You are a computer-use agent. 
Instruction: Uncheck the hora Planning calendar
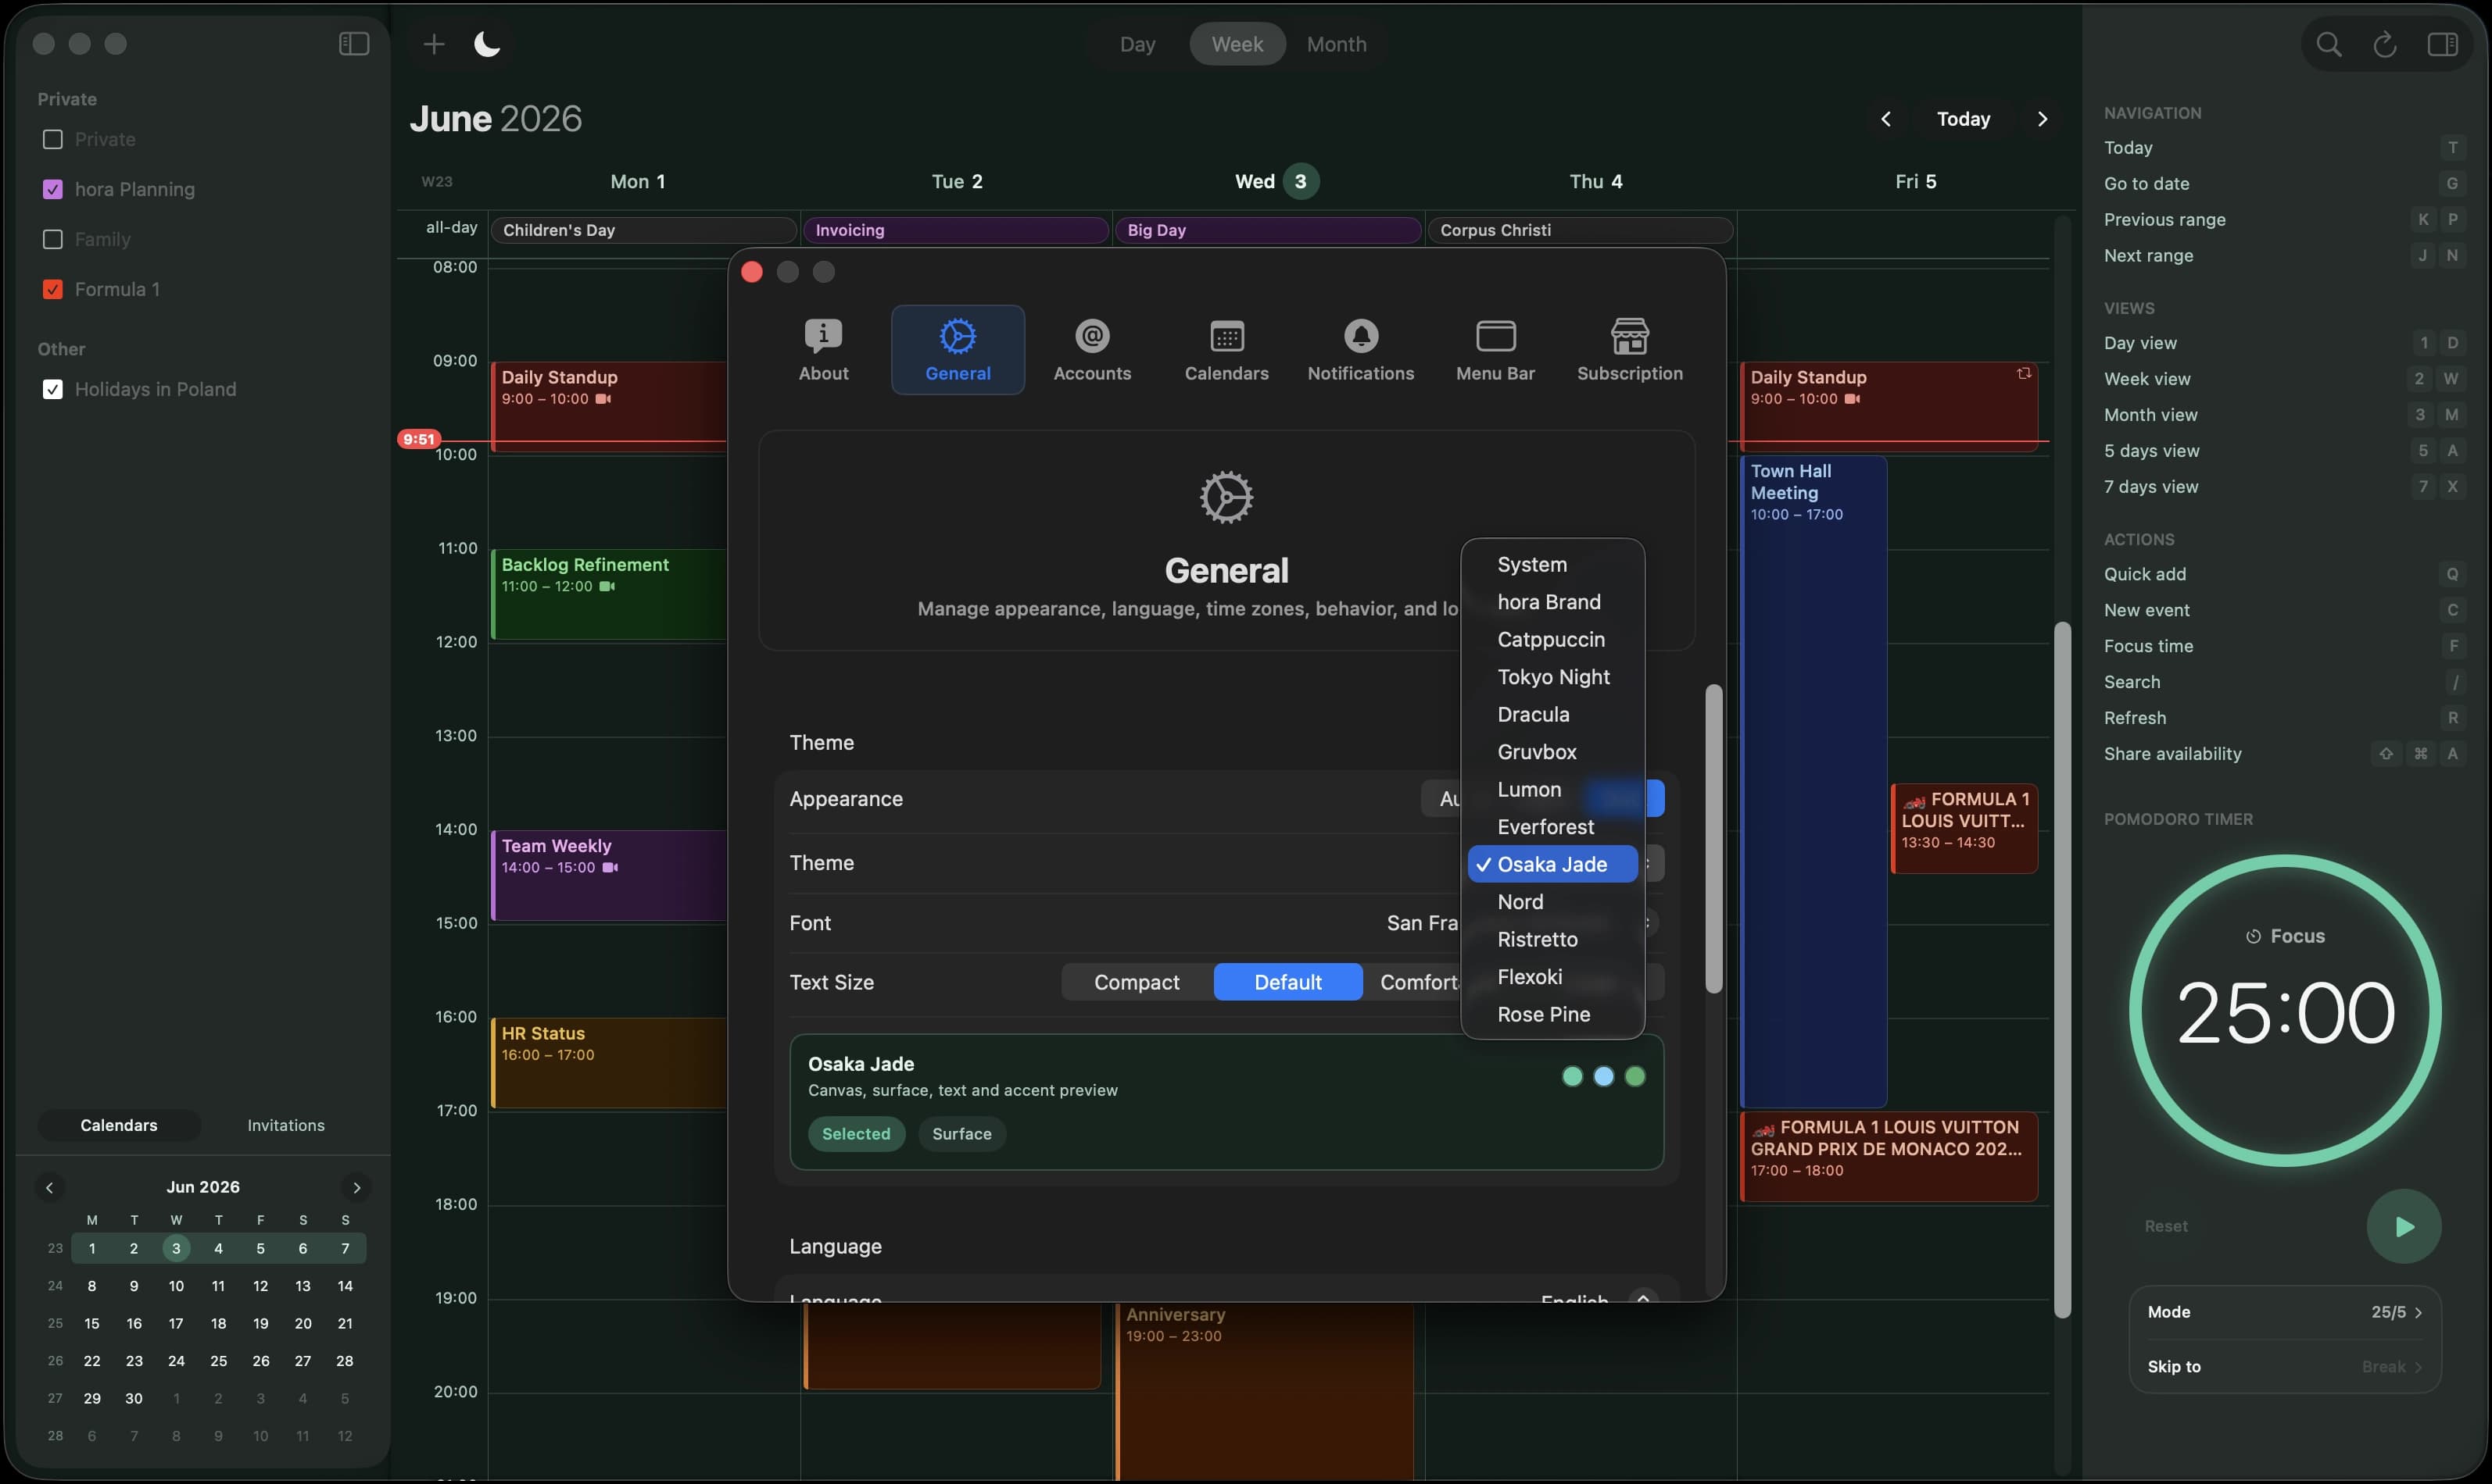[x=53, y=189]
